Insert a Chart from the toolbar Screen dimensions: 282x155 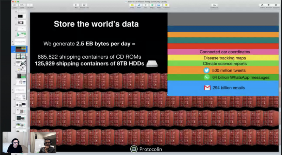[139, 5]
